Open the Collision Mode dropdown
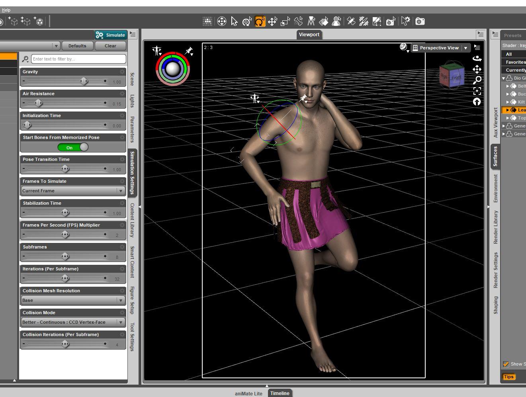Viewport: 526px width, 397px height. 73,322
